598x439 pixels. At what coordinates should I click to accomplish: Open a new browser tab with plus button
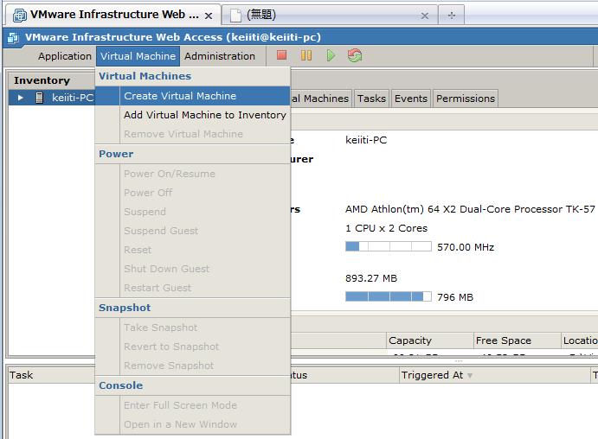(451, 16)
